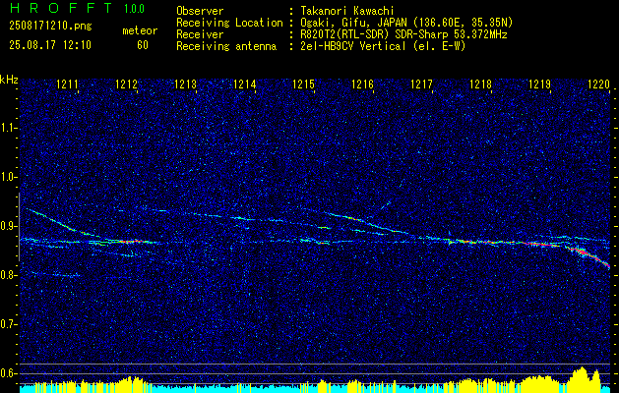Click the 1218 time axis marker
Viewport: 619px width, 393px height.
(480, 84)
